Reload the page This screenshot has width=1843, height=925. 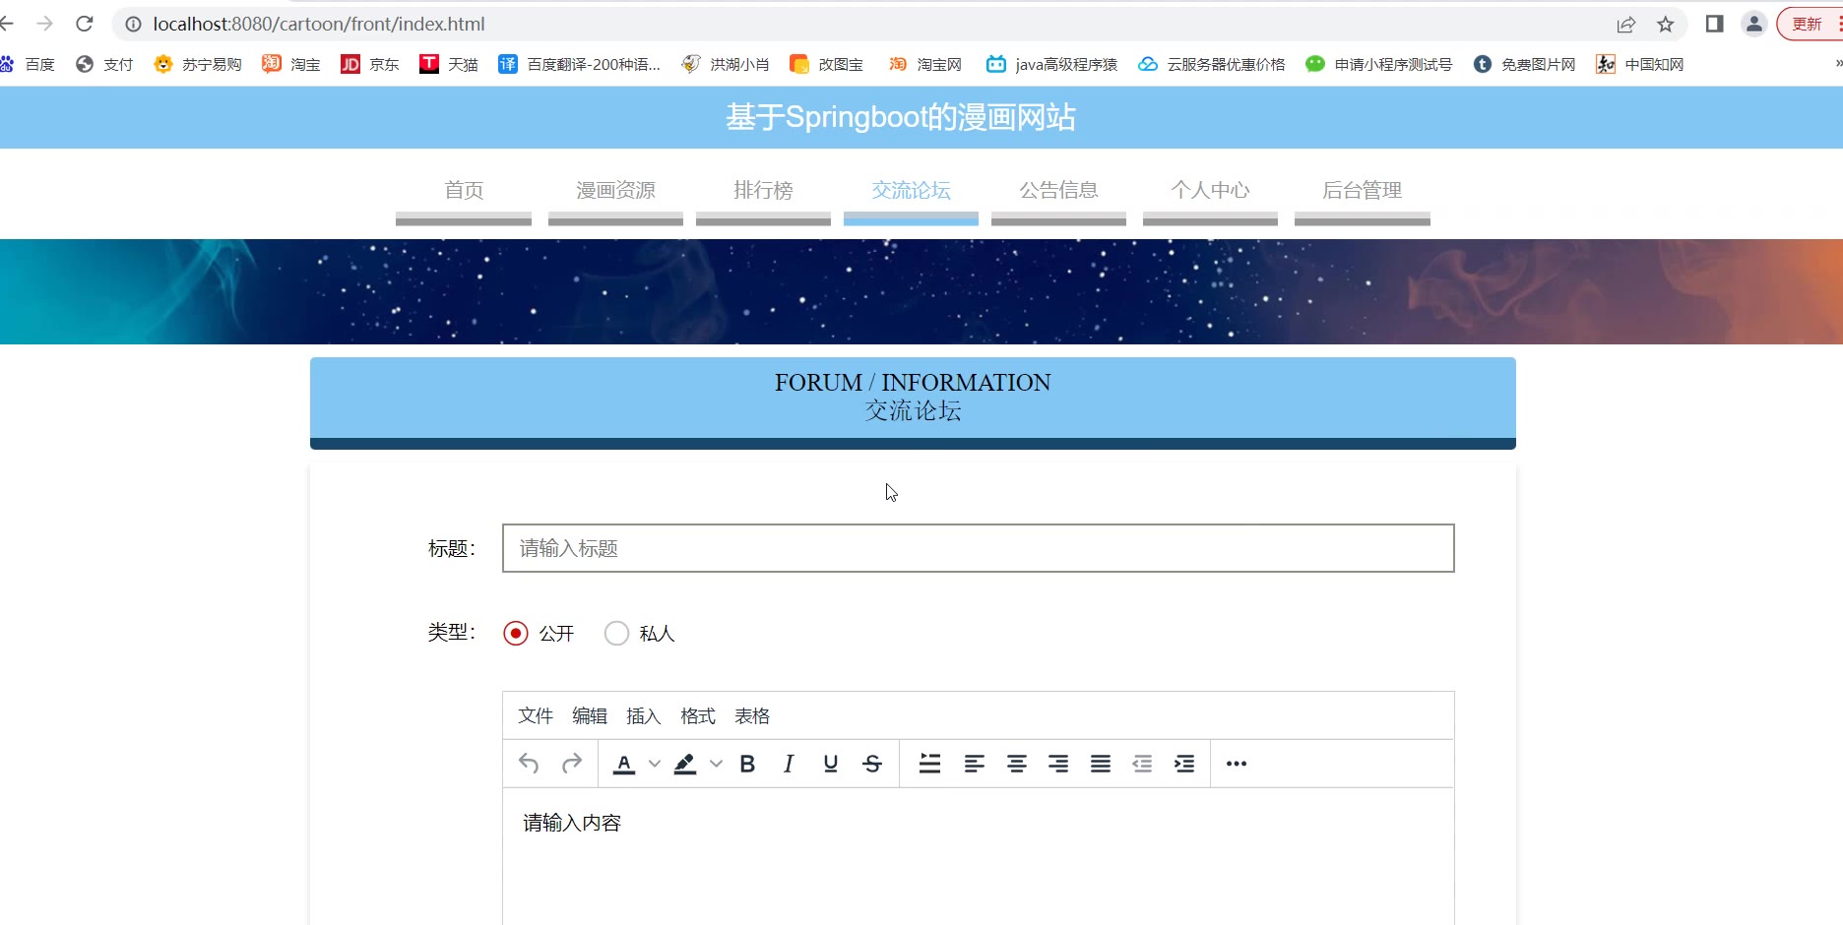85,24
